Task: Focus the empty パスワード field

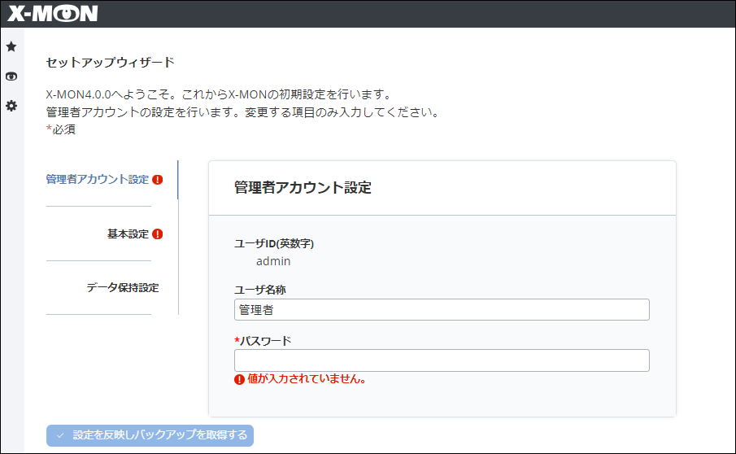Action: pyautogui.click(x=442, y=360)
